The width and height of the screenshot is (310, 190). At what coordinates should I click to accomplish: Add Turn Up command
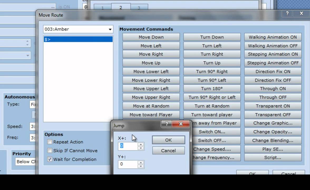point(212,63)
